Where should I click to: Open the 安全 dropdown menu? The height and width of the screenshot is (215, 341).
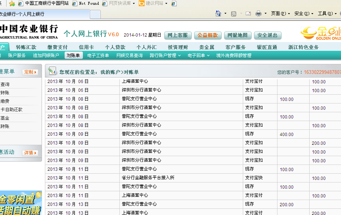303,14
